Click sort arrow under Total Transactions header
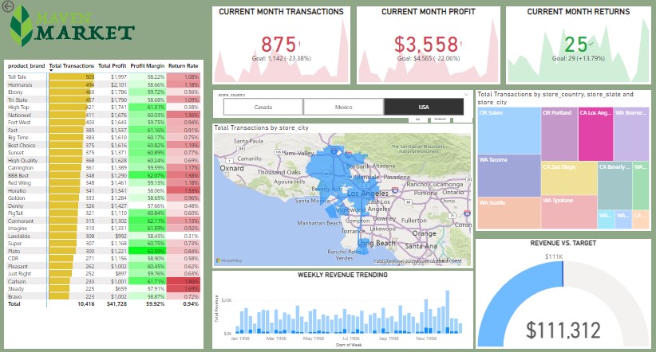The image size is (656, 352). (x=52, y=71)
